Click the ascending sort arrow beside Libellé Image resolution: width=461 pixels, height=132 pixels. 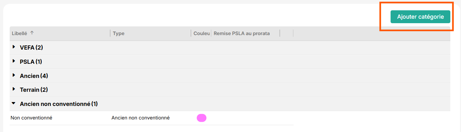(x=32, y=33)
